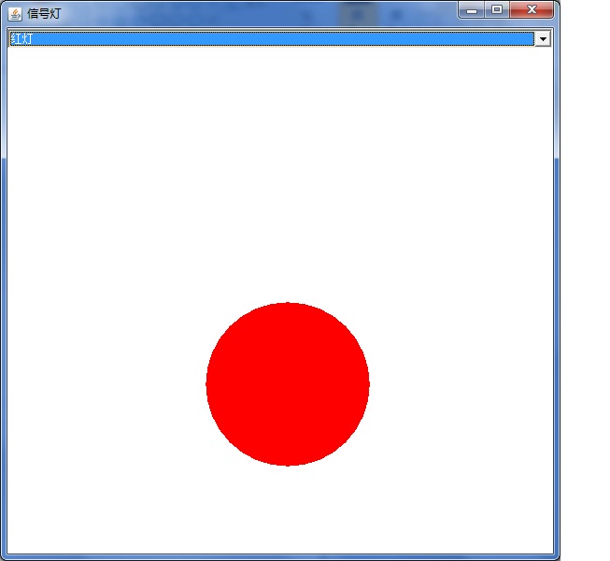Open the 红灯 combo box dropdown arrow

(543, 38)
